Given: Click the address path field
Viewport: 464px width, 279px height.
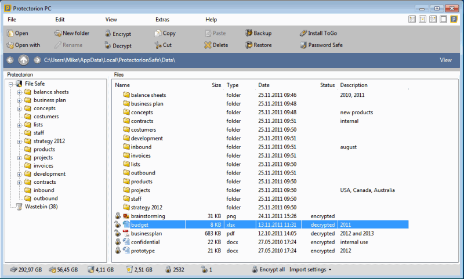Looking at the screenshot, I should coord(110,60).
